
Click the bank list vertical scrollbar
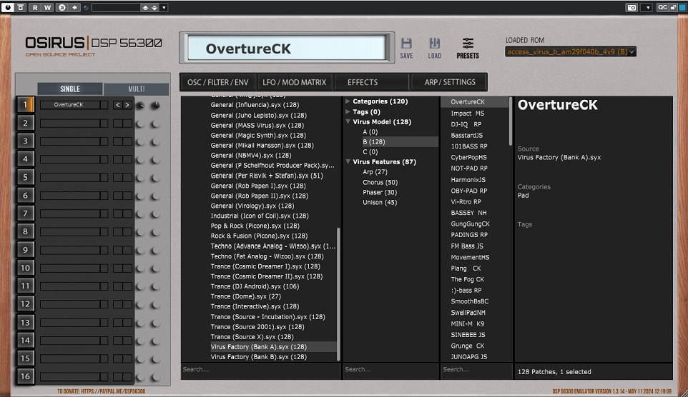[338, 294]
